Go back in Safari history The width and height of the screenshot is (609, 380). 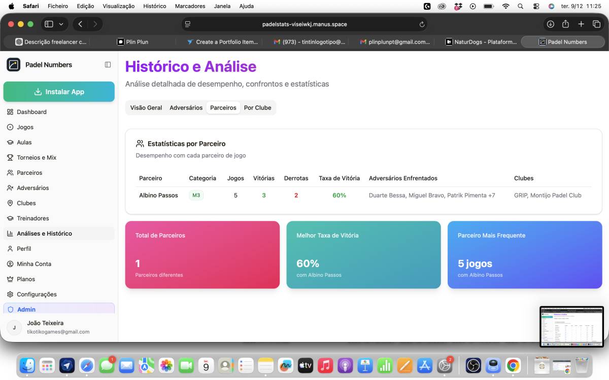(80, 24)
